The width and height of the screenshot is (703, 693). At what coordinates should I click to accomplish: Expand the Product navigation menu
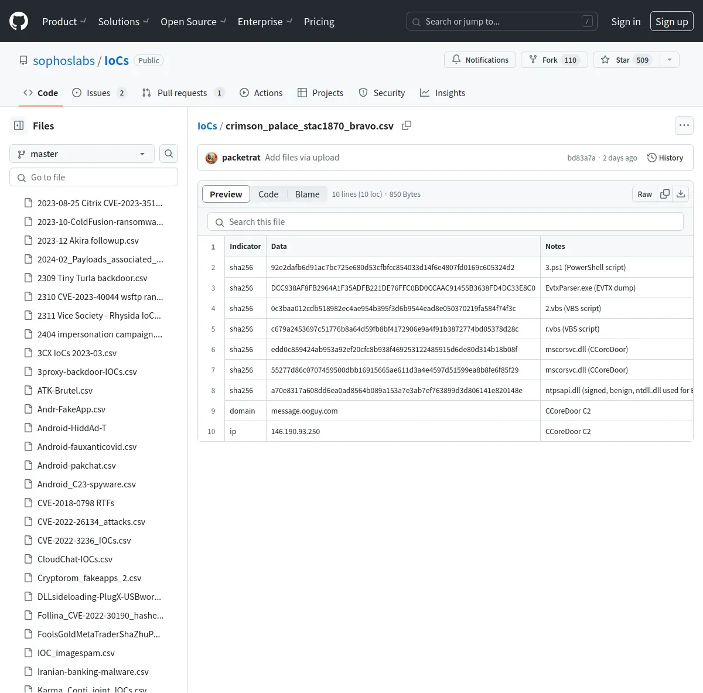pos(64,22)
